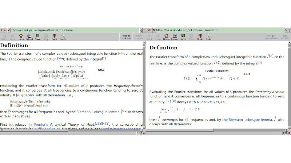Toggle the Images 14 of 694 indicator
Screen dimensions: 291x163
click(126, 37)
